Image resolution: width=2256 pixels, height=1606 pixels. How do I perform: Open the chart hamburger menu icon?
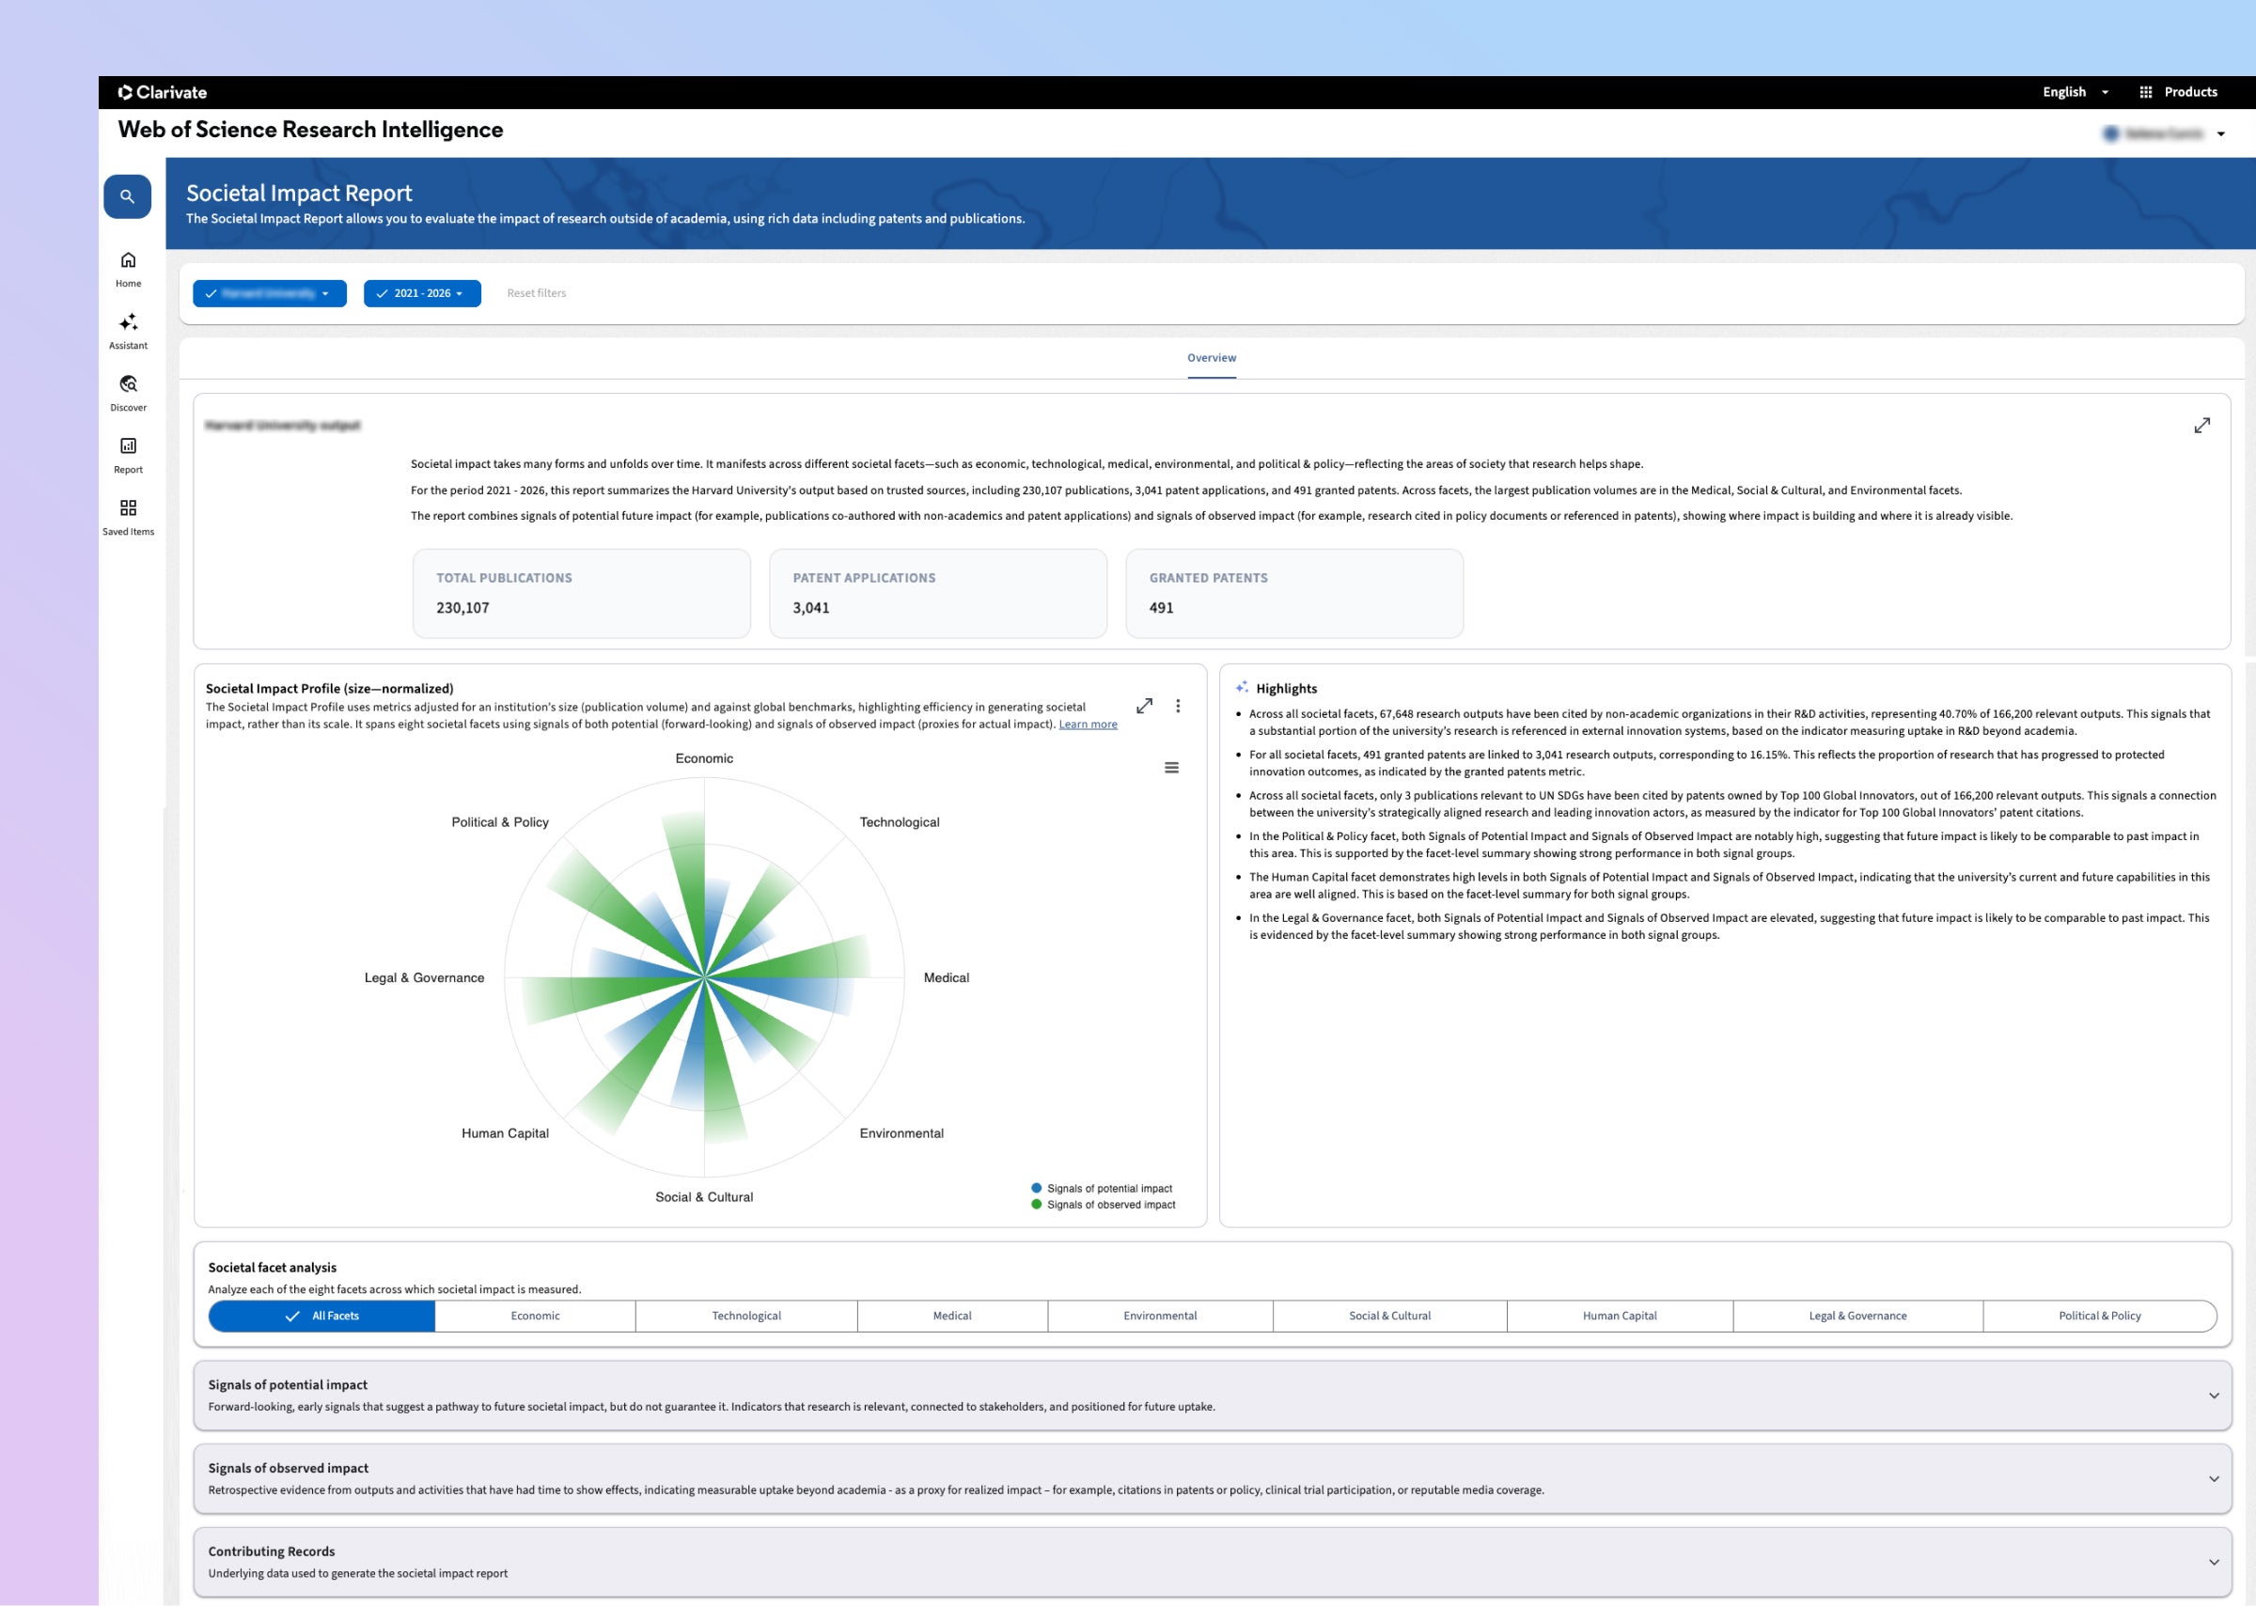(1171, 769)
